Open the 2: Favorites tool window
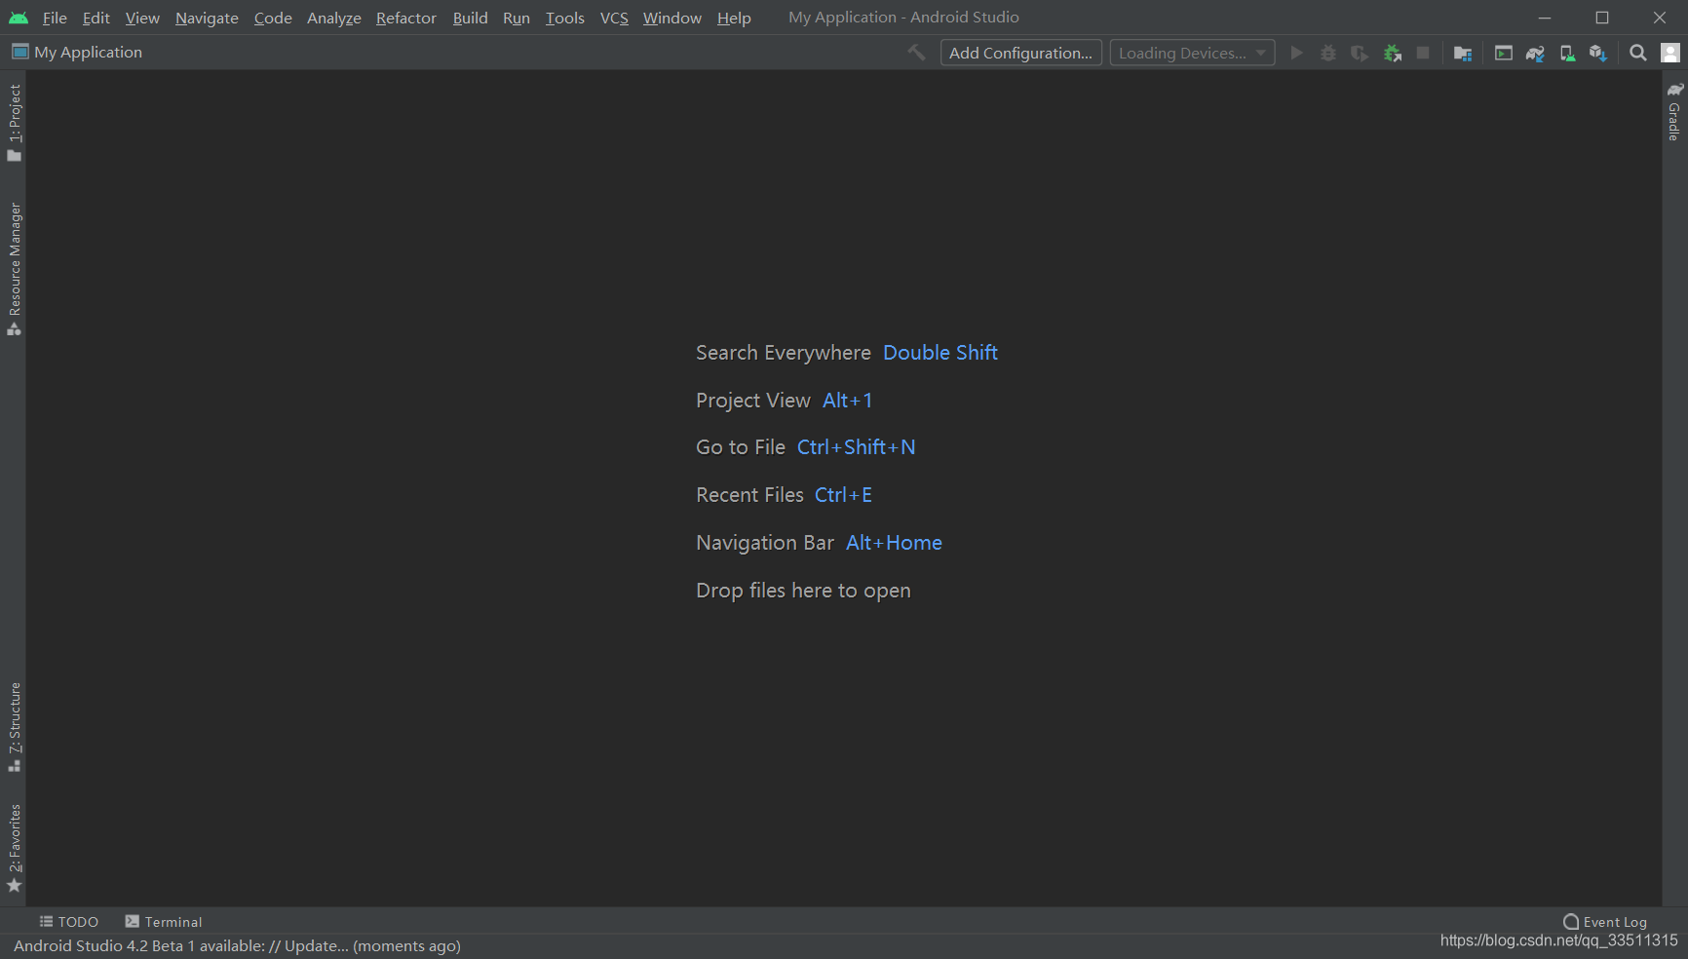Screen dimensions: 1688x959 [x=14, y=848]
